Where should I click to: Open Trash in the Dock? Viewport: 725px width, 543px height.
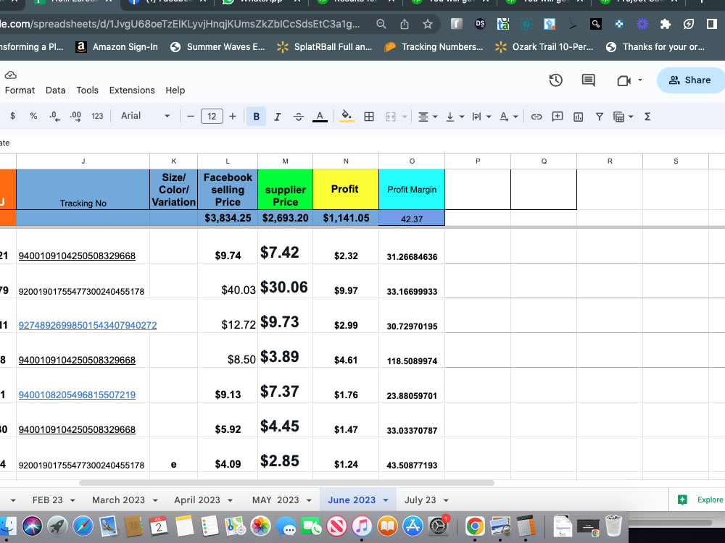pos(613,526)
